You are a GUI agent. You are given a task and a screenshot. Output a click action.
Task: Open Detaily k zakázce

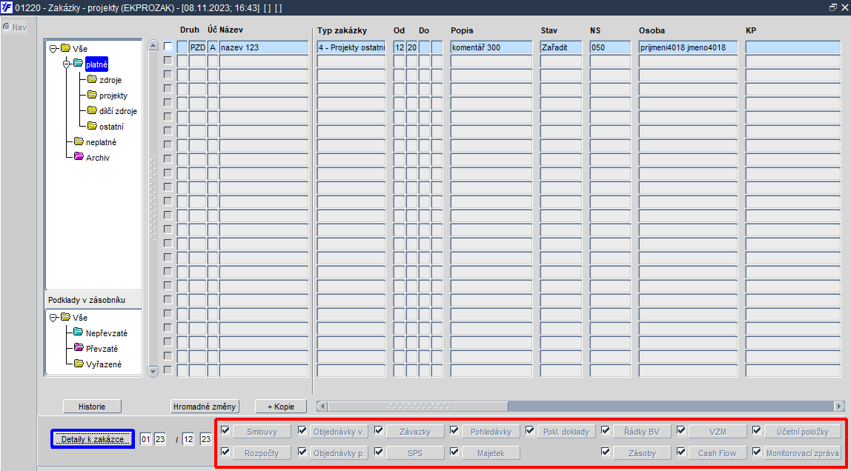92,439
